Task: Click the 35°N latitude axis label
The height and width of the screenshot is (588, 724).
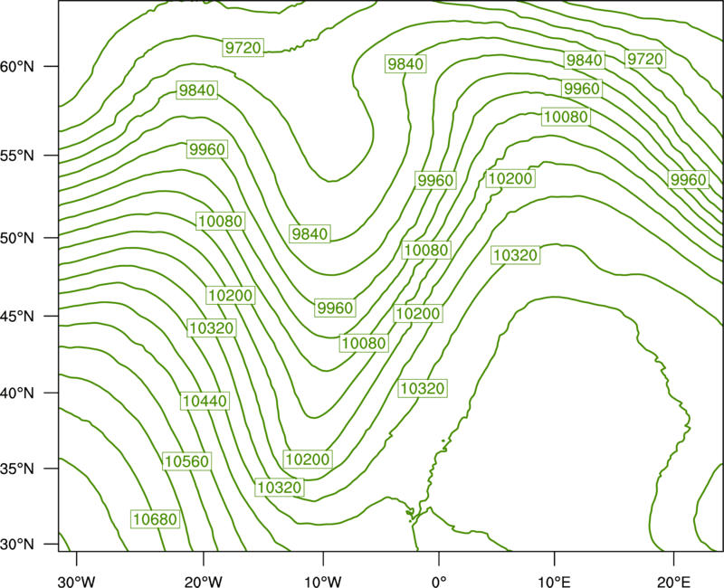Action: (x=17, y=469)
